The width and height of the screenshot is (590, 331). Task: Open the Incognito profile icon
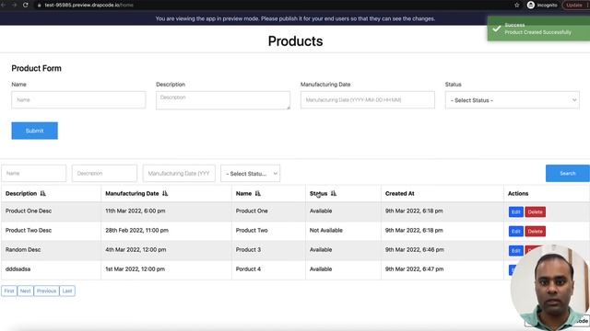(531, 5)
